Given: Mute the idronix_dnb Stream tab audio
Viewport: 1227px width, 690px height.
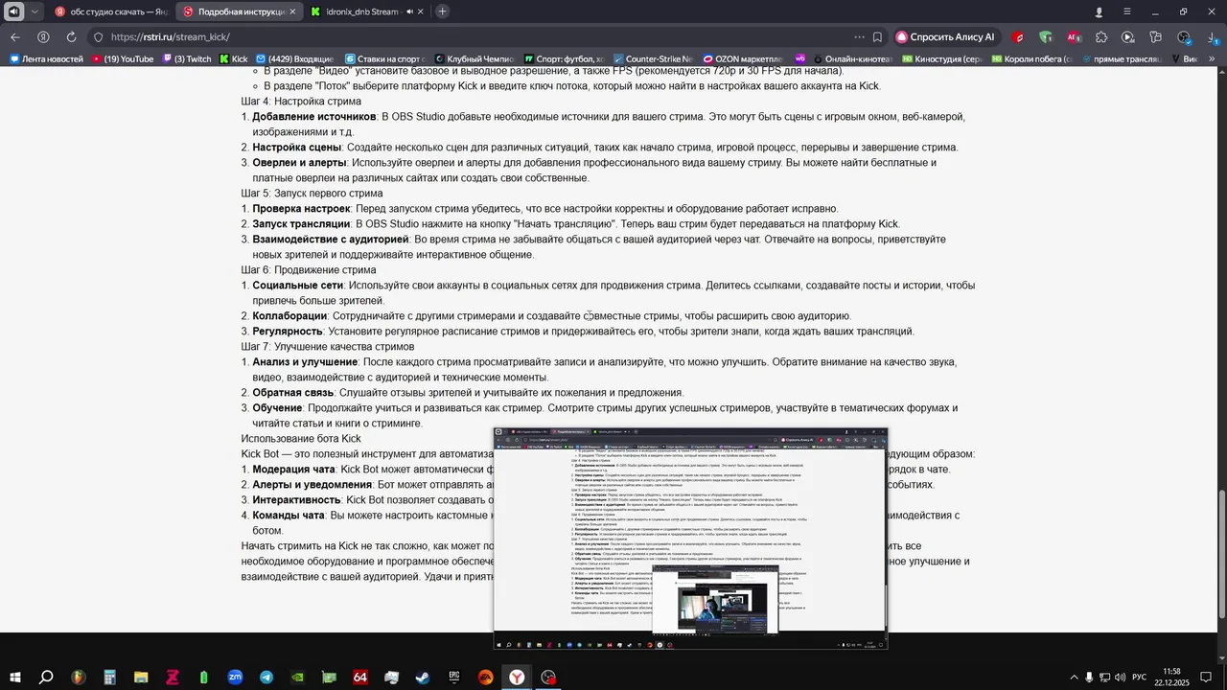Looking at the screenshot, I should [409, 11].
